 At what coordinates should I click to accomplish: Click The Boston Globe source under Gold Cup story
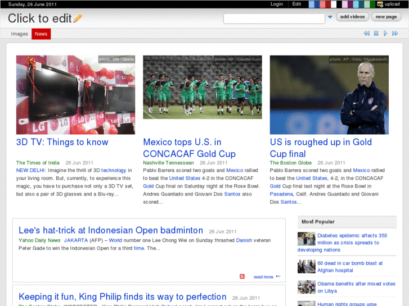[291, 163]
